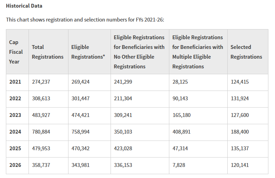Select the eligible registrations cell 301,447
The height and width of the screenshot is (178, 275).
(80, 99)
